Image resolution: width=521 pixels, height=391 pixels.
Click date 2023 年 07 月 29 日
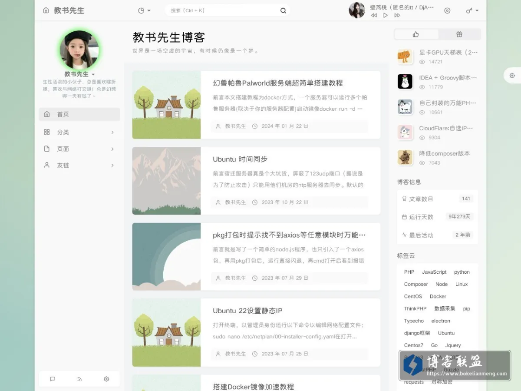[x=285, y=278]
